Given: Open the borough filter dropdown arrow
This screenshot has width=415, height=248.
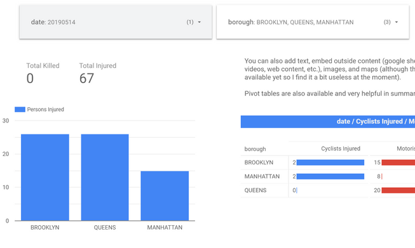Looking at the screenshot, I should tap(396, 22).
